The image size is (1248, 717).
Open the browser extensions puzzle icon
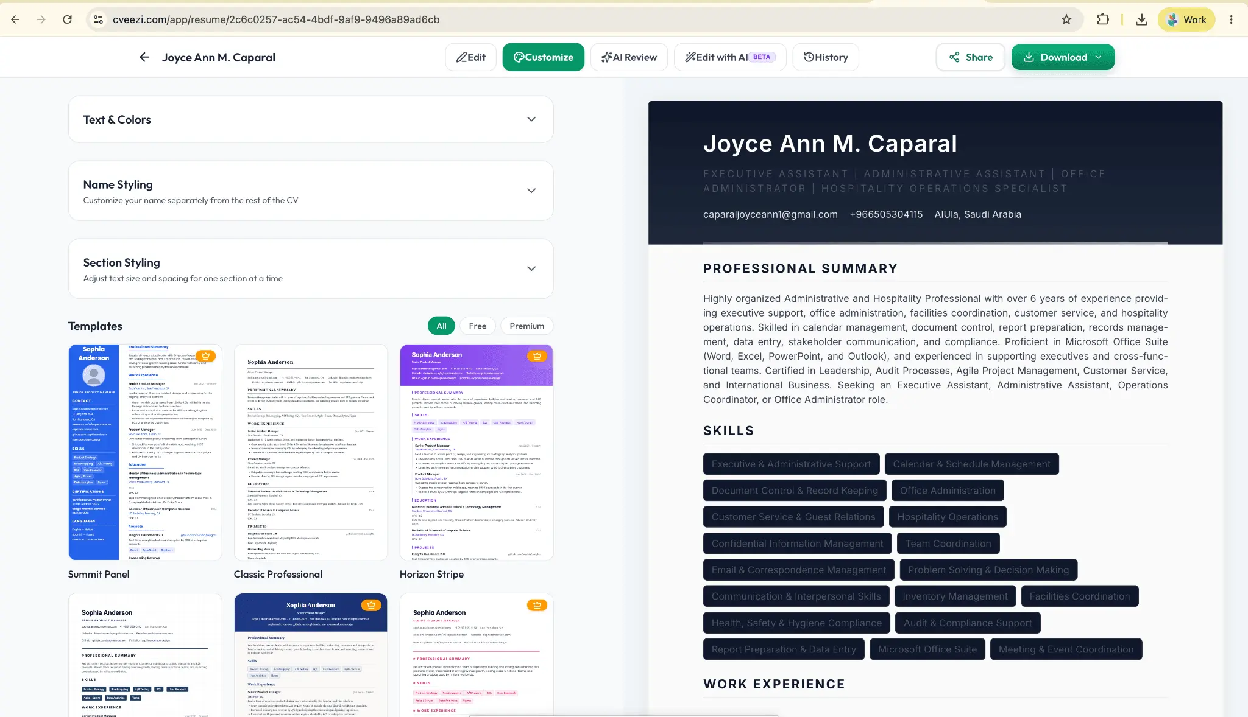[x=1102, y=19]
